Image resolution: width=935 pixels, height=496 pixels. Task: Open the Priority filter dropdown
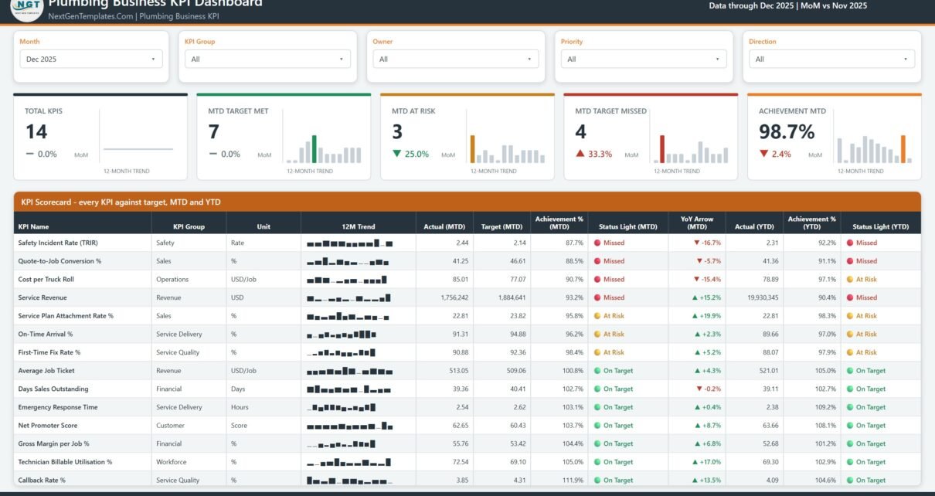[x=644, y=59]
